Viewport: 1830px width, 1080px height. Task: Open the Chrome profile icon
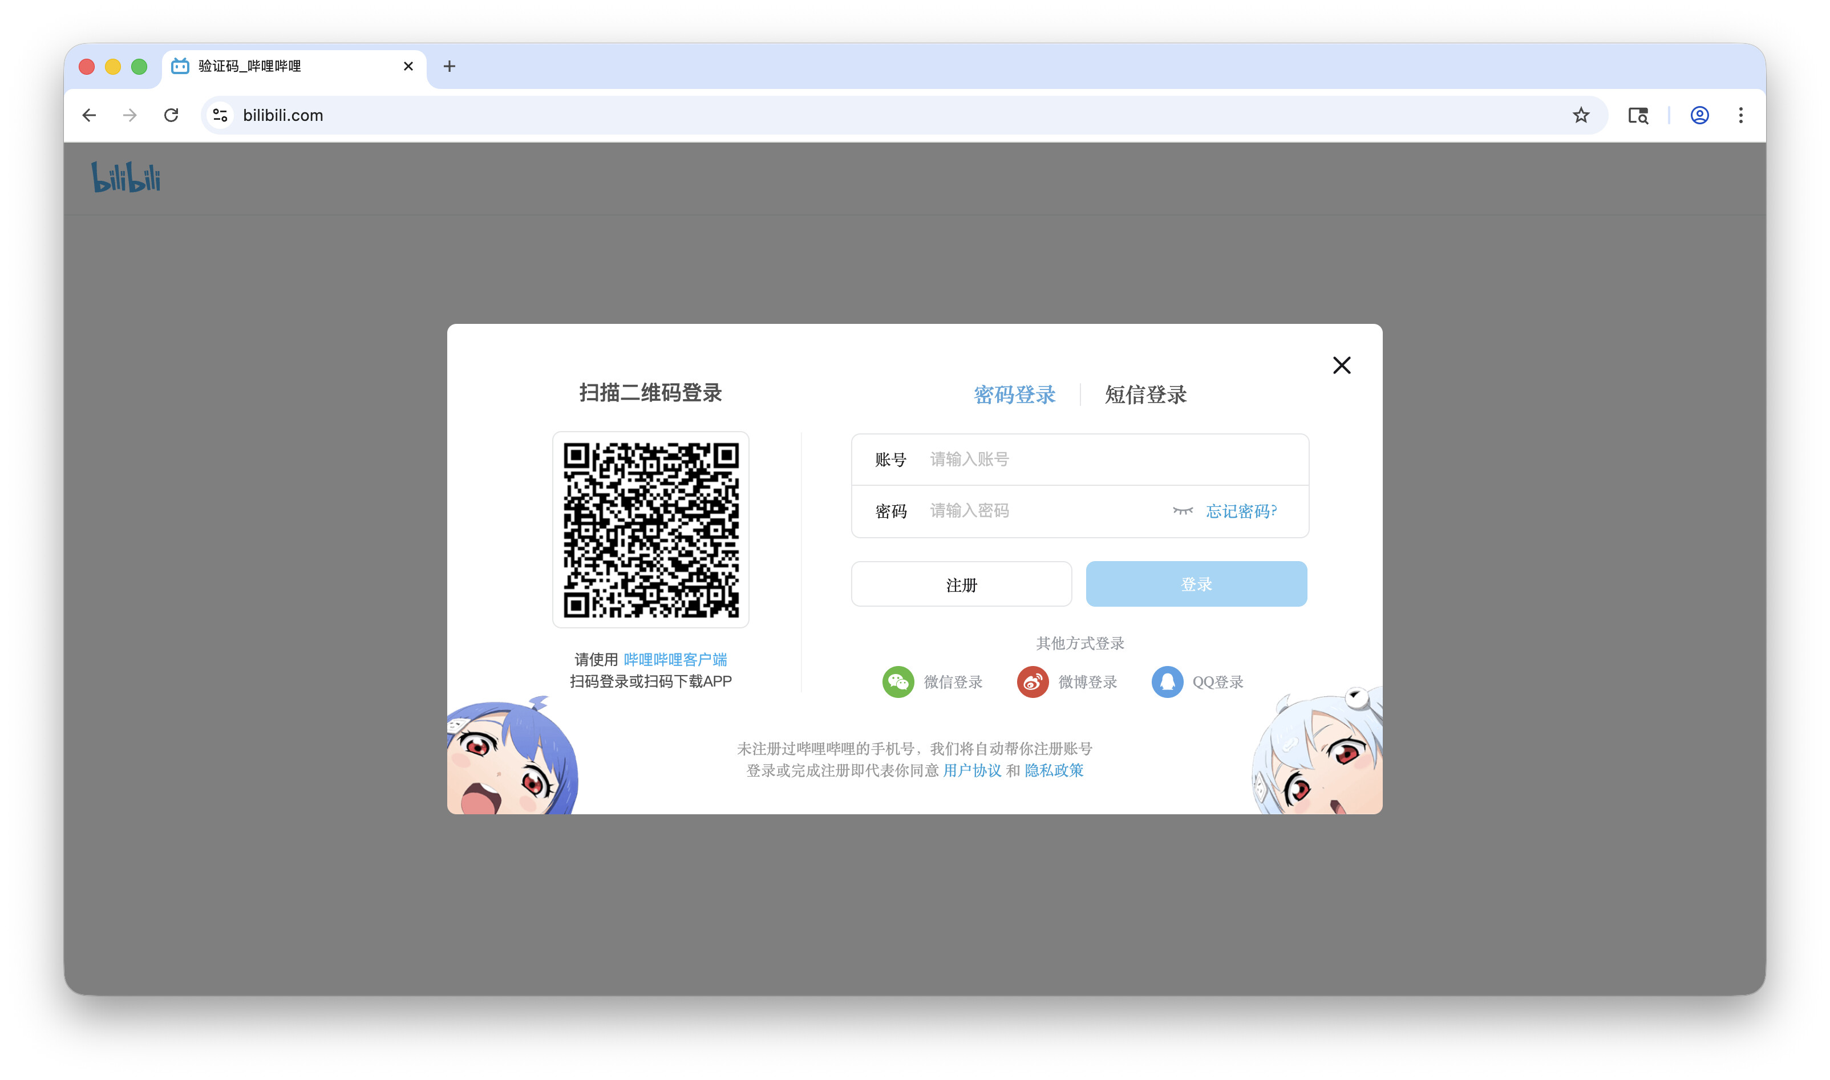click(x=1699, y=115)
